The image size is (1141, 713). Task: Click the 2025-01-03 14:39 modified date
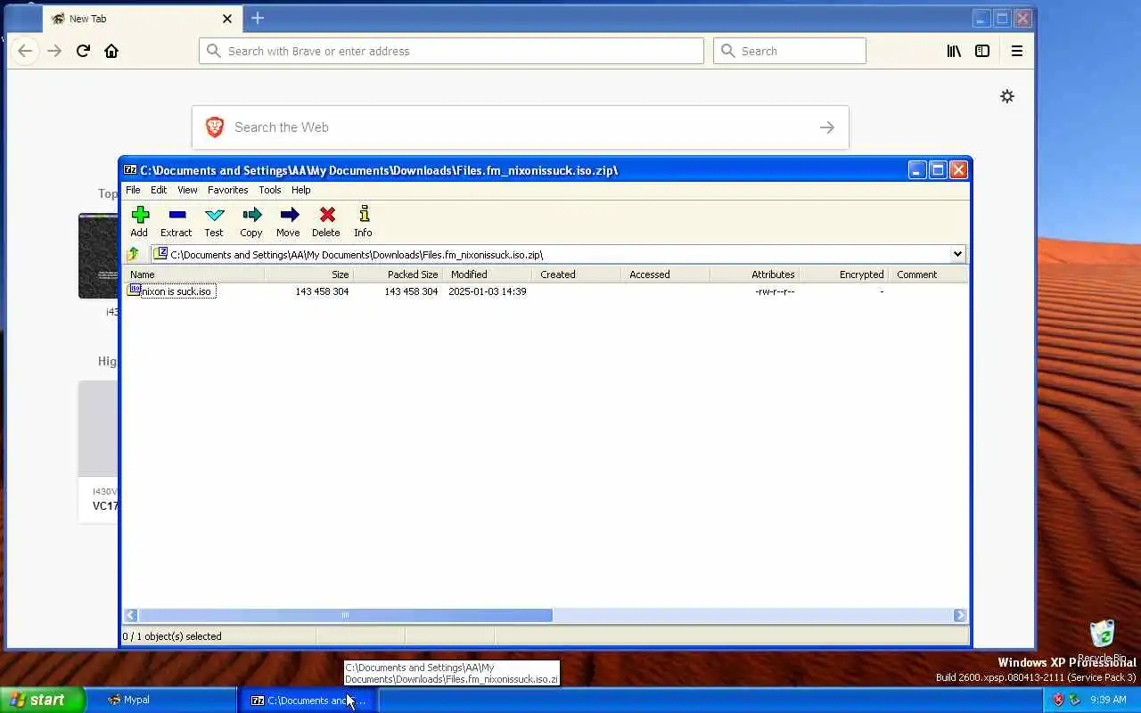pyautogui.click(x=487, y=291)
